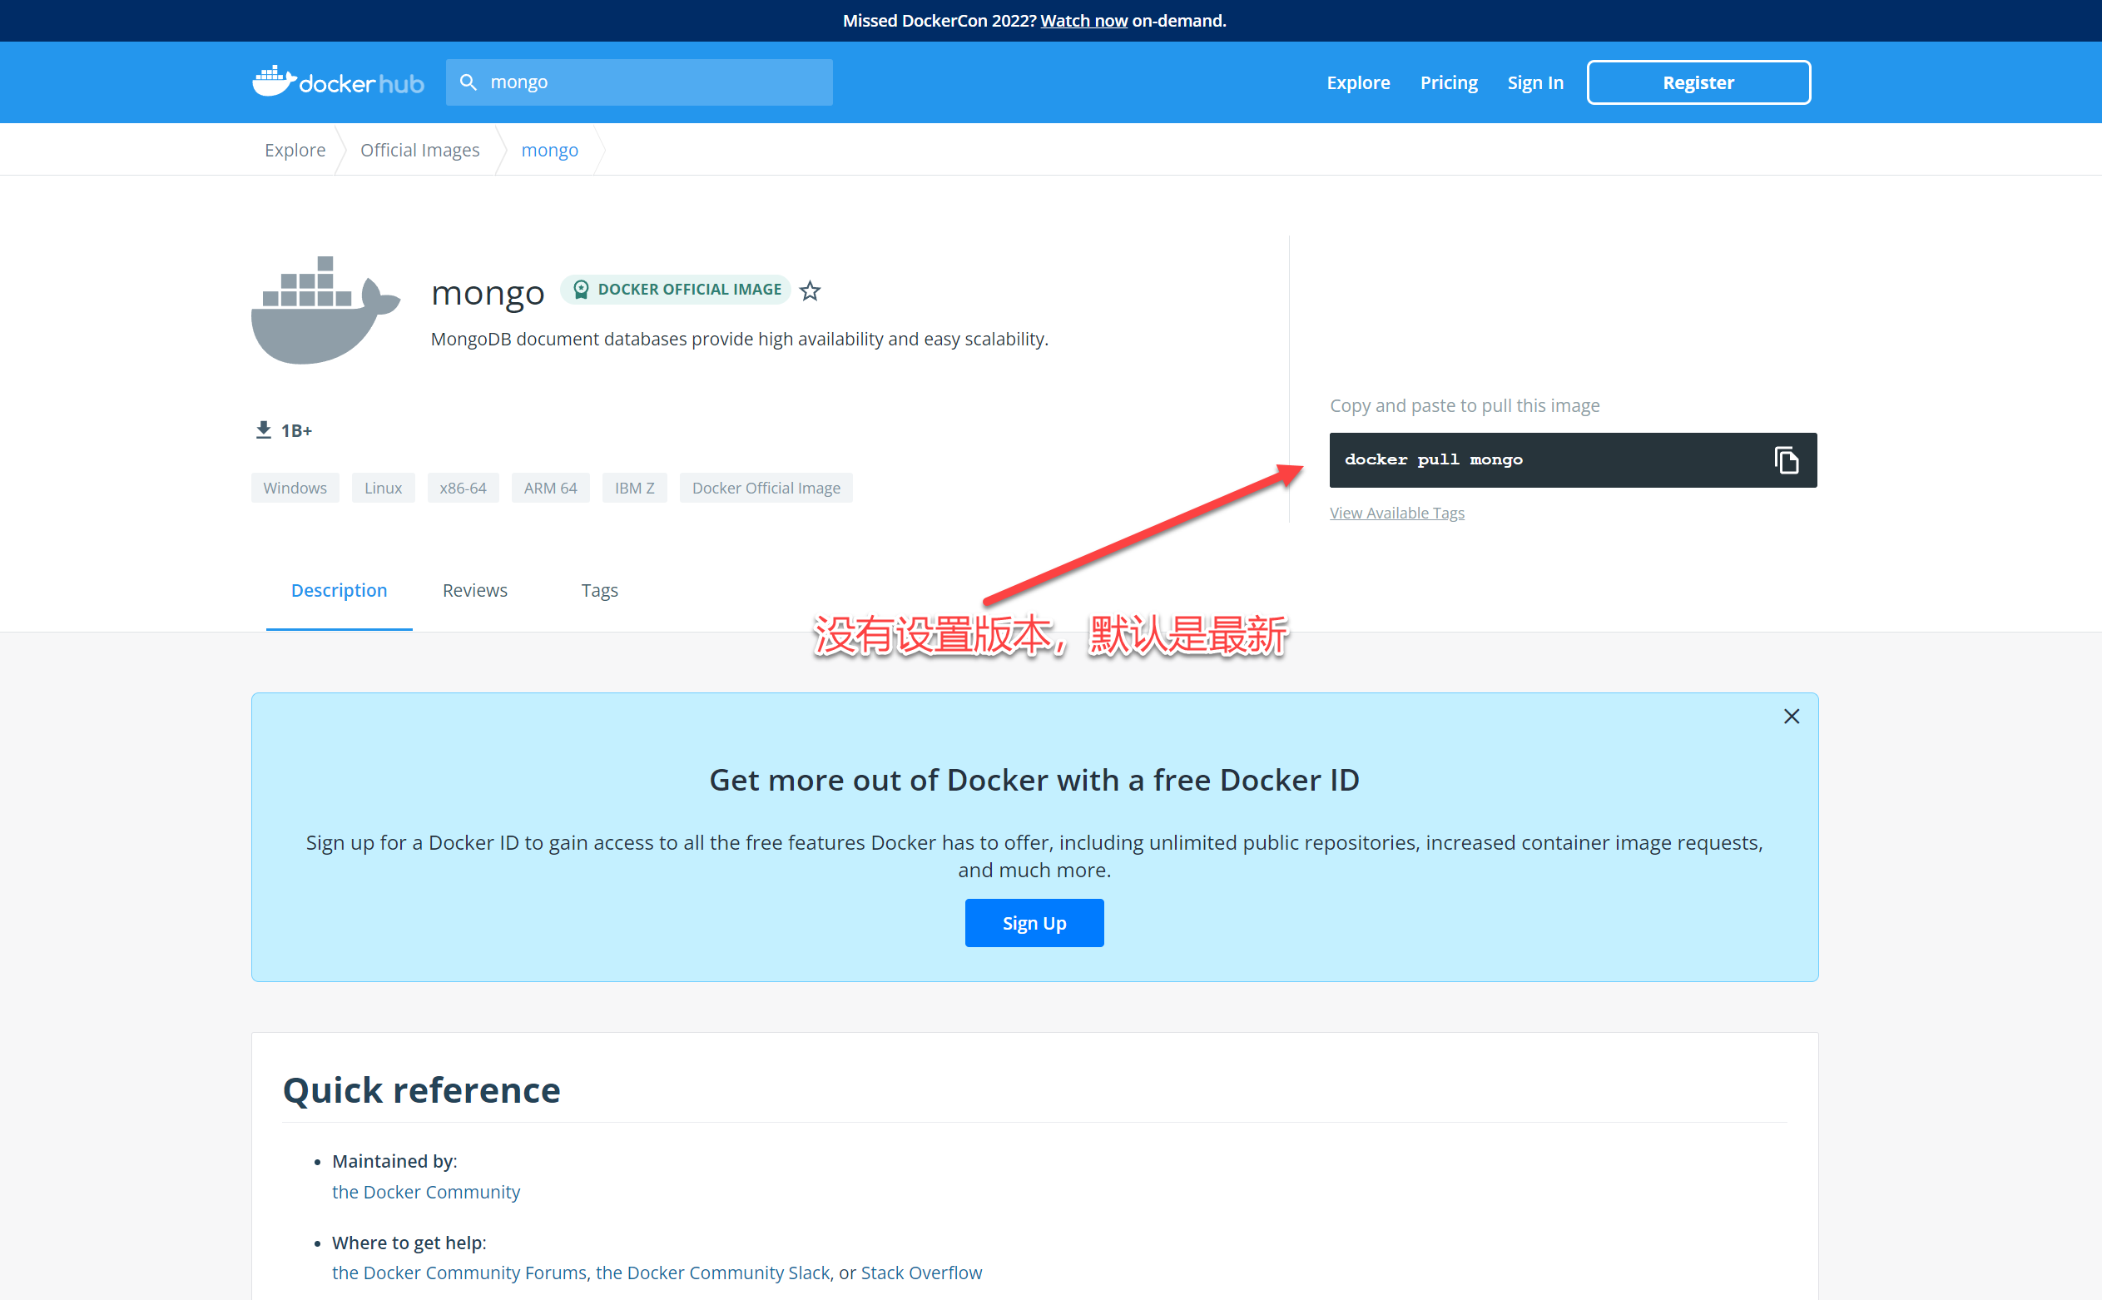The width and height of the screenshot is (2102, 1300).
Task: Copy the docker pull mongo command
Action: click(x=1786, y=460)
